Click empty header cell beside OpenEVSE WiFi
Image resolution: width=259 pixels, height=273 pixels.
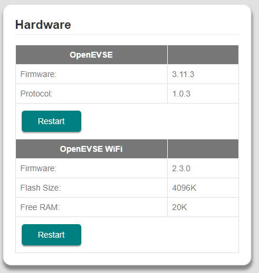(x=203, y=149)
